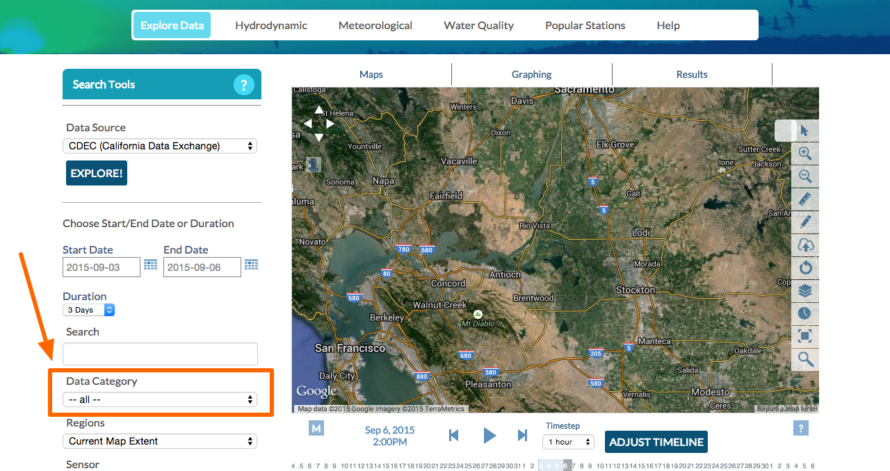Toggle the M button below map
This screenshot has height=471, width=890.
point(316,429)
